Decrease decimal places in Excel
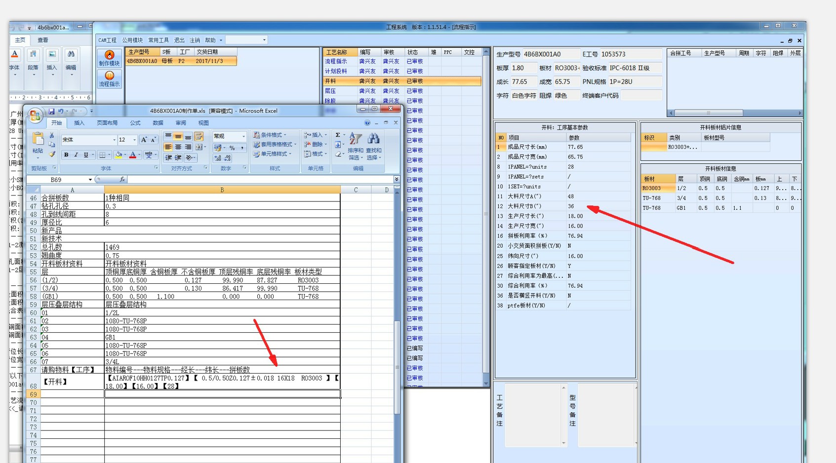The image size is (836, 463). pyautogui.click(x=228, y=158)
